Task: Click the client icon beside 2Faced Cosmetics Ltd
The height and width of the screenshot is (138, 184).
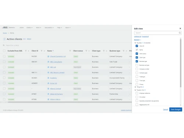Action: [x=48, y=56]
